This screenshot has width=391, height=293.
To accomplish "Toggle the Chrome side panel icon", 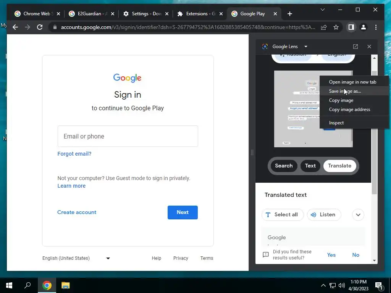I will point(351,27).
